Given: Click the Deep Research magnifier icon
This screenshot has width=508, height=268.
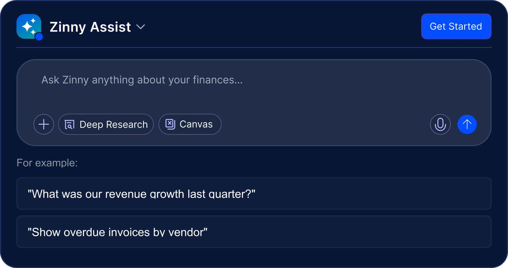Looking at the screenshot, I should [69, 124].
